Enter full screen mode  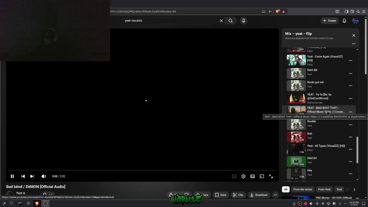(271, 176)
